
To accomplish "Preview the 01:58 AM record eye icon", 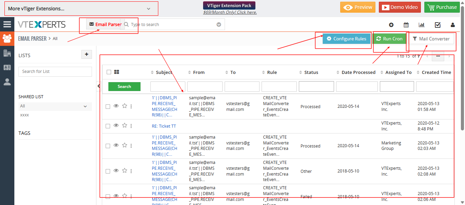I will (116, 106).
